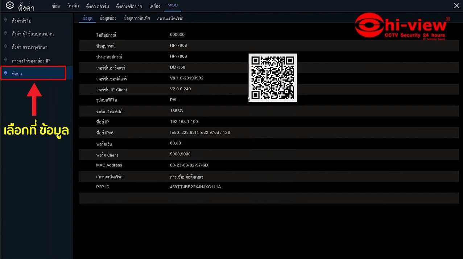Select the เครื่อง tab

154,6
